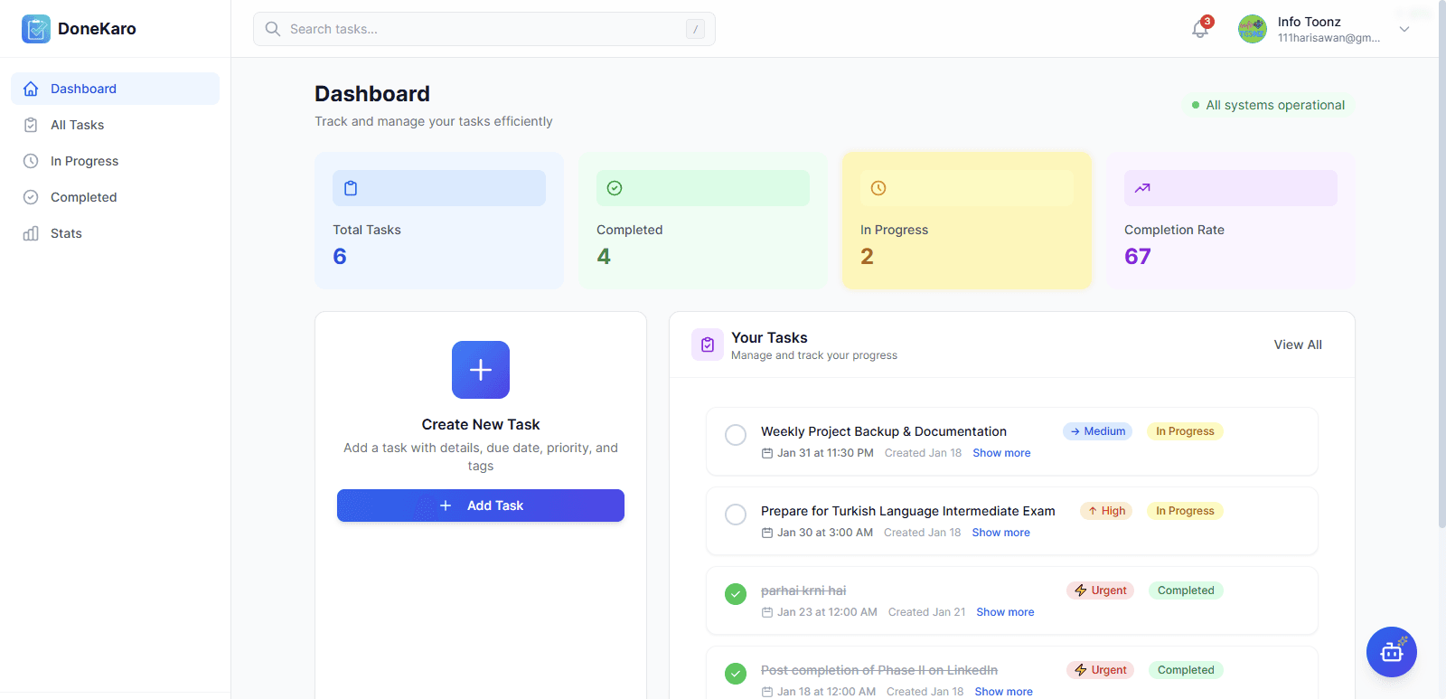The height and width of the screenshot is (699, 1446).
Task: Click the Completed count 4
Action: coord(604,257)
